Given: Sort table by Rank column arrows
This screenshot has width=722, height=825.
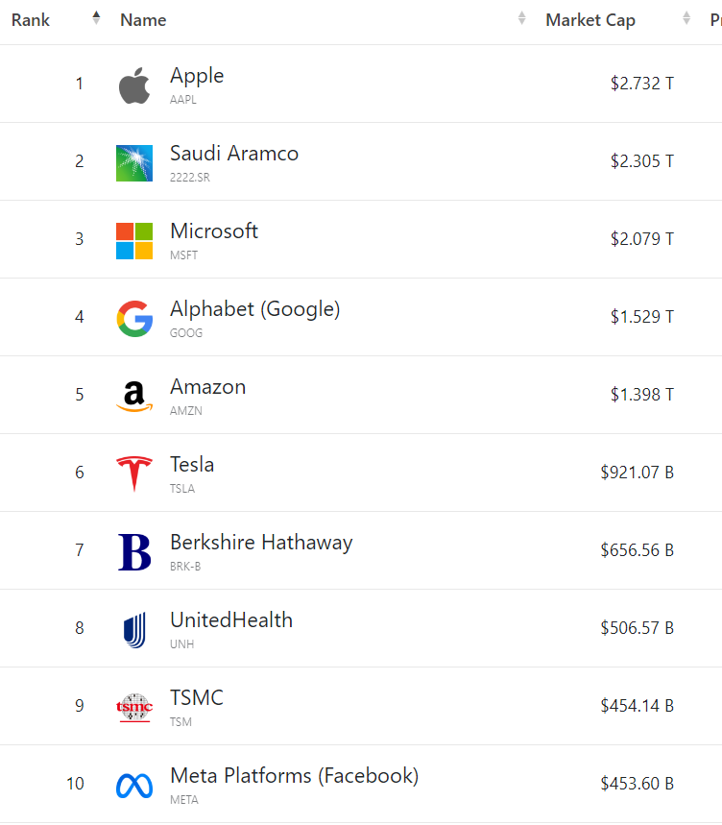Looking at the screenshot, I should coord(96,18).
